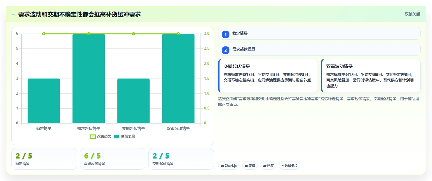Click the 双重波动情景 bar in chart
The width and height of the screenshot is (432, 181).
pos(178,79)
